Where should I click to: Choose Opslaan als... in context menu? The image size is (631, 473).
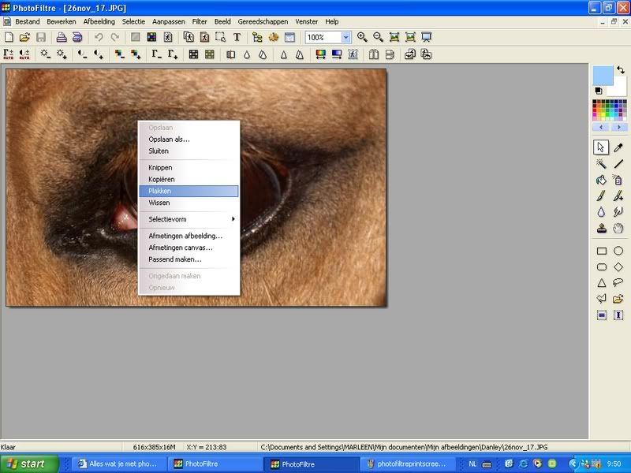[x=189, y=140]
